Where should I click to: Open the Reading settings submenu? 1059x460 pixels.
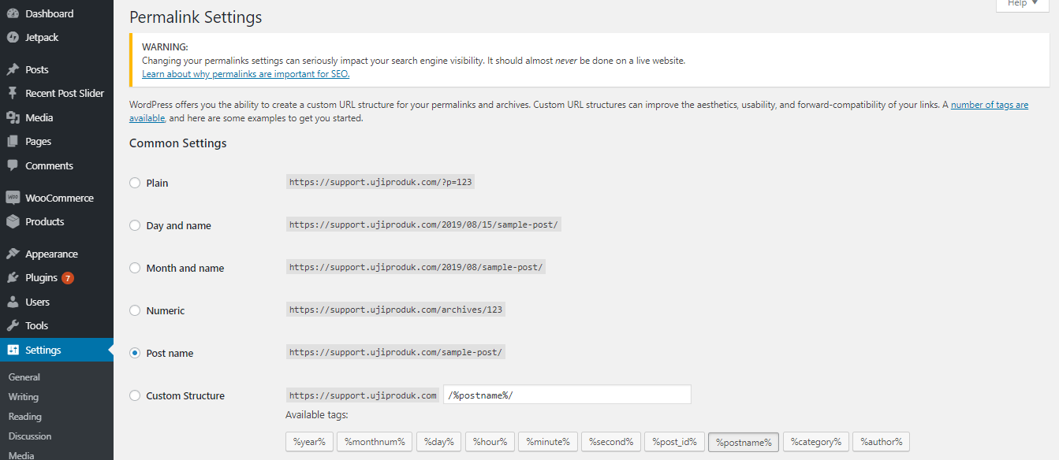coord(25,417)
